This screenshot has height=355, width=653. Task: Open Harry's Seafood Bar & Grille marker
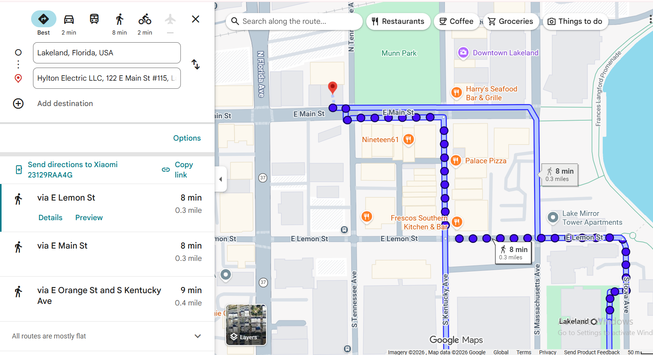coord(456,92)
